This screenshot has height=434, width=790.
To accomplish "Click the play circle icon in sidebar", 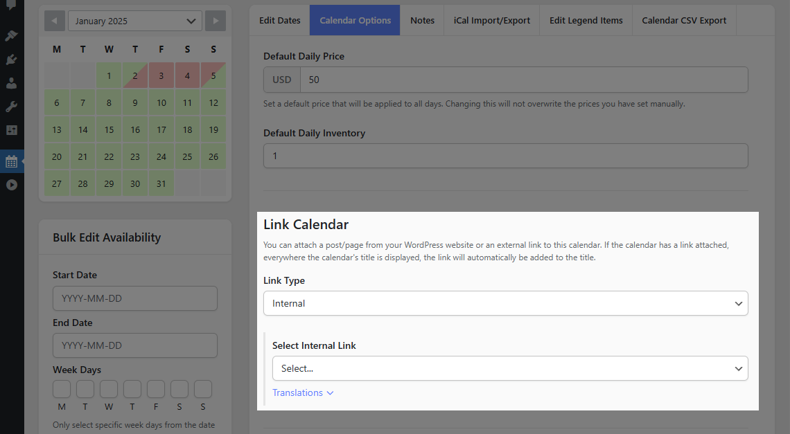I will (x=11, y=185).
